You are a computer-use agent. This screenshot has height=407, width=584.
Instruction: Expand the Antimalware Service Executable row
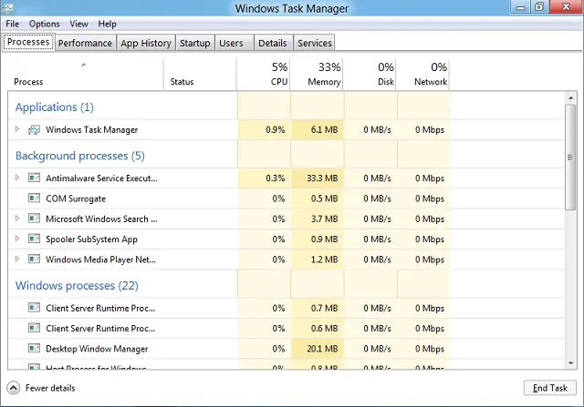point(17,178)
